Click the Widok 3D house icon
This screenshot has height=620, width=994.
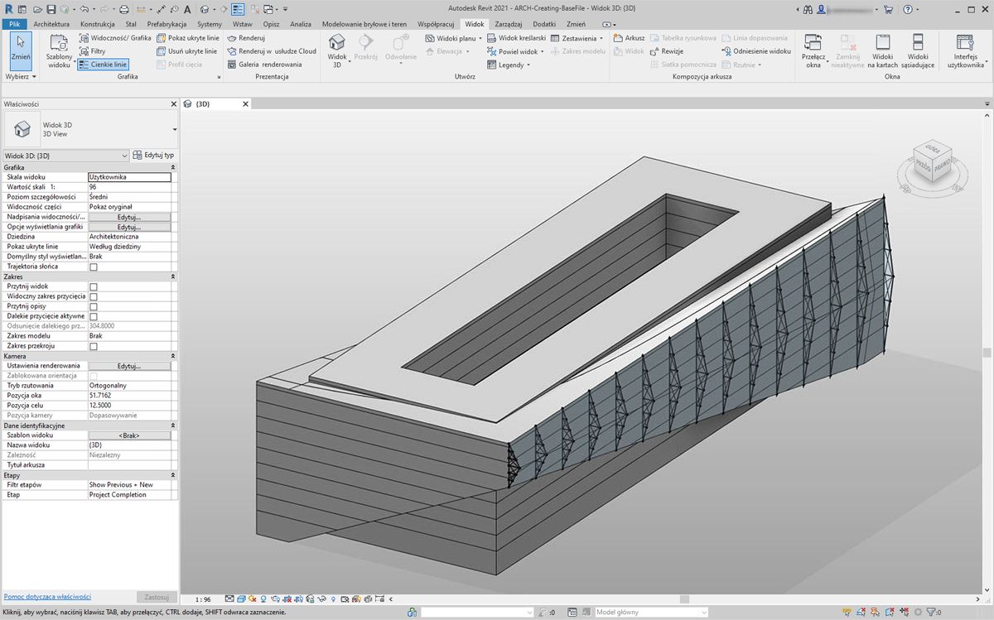point(337,42)
